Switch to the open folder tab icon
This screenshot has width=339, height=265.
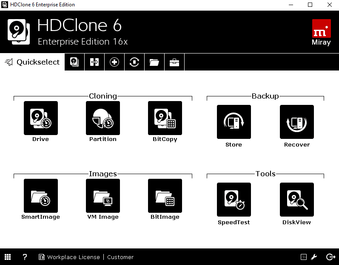pyautogui.click(x=154, y=62)
